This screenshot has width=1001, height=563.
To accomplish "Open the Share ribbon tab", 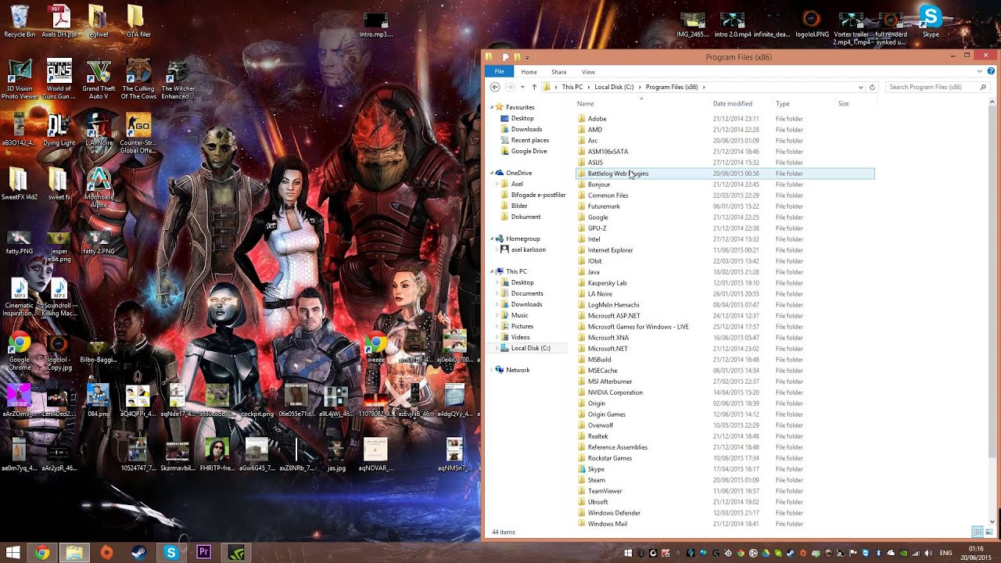I will [x=558, y=71].
